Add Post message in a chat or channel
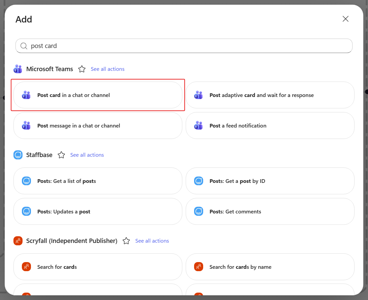Viewport: 368px width, 300px height. point(98,126)
